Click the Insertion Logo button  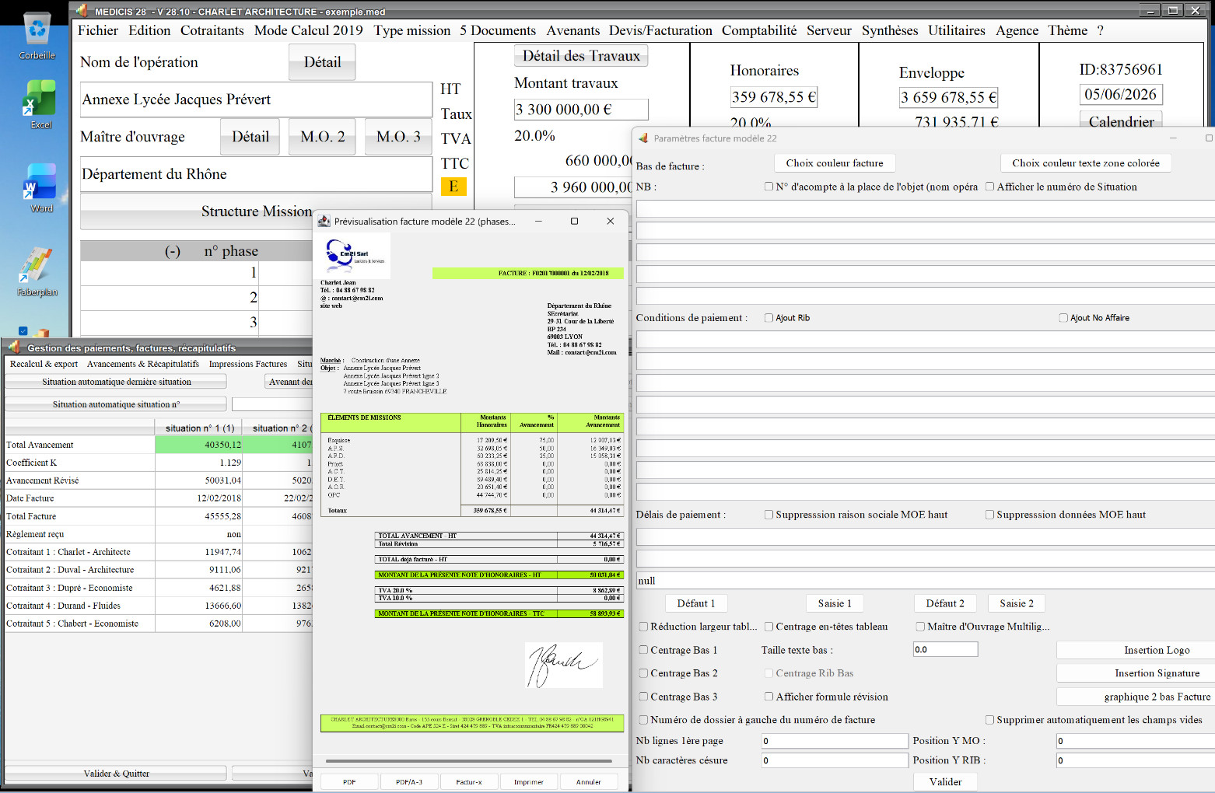(1156, 650)
